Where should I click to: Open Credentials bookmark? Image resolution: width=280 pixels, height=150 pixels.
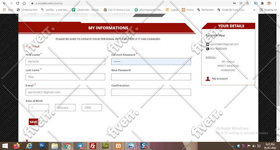pyautogui.click(x=86, y=10)
